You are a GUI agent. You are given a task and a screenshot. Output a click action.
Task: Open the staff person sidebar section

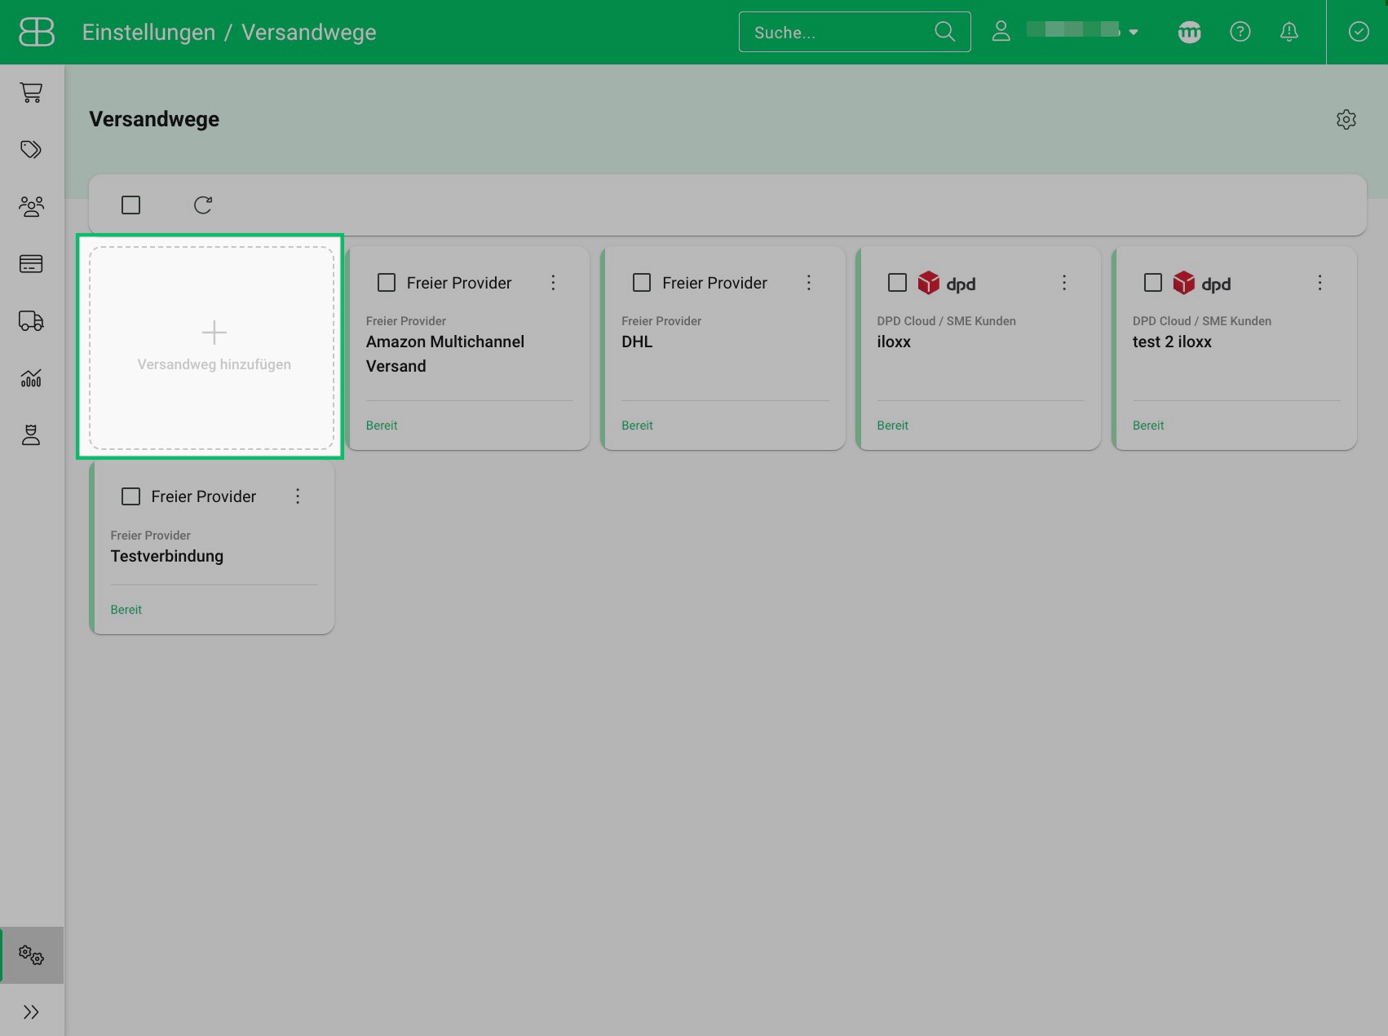coord(31,435)
